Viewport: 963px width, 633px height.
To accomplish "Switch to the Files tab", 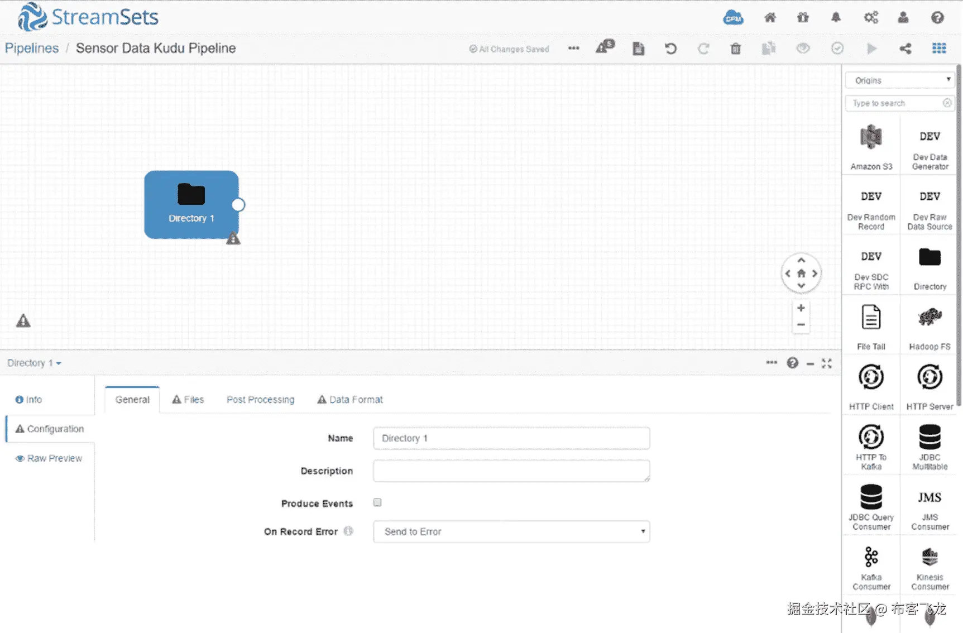I will click(188, 400).
